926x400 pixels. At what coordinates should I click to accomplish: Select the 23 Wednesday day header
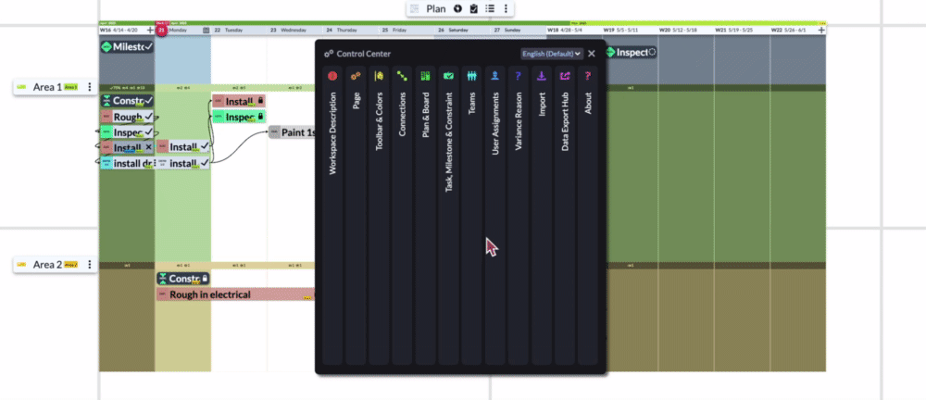point(294,30)
